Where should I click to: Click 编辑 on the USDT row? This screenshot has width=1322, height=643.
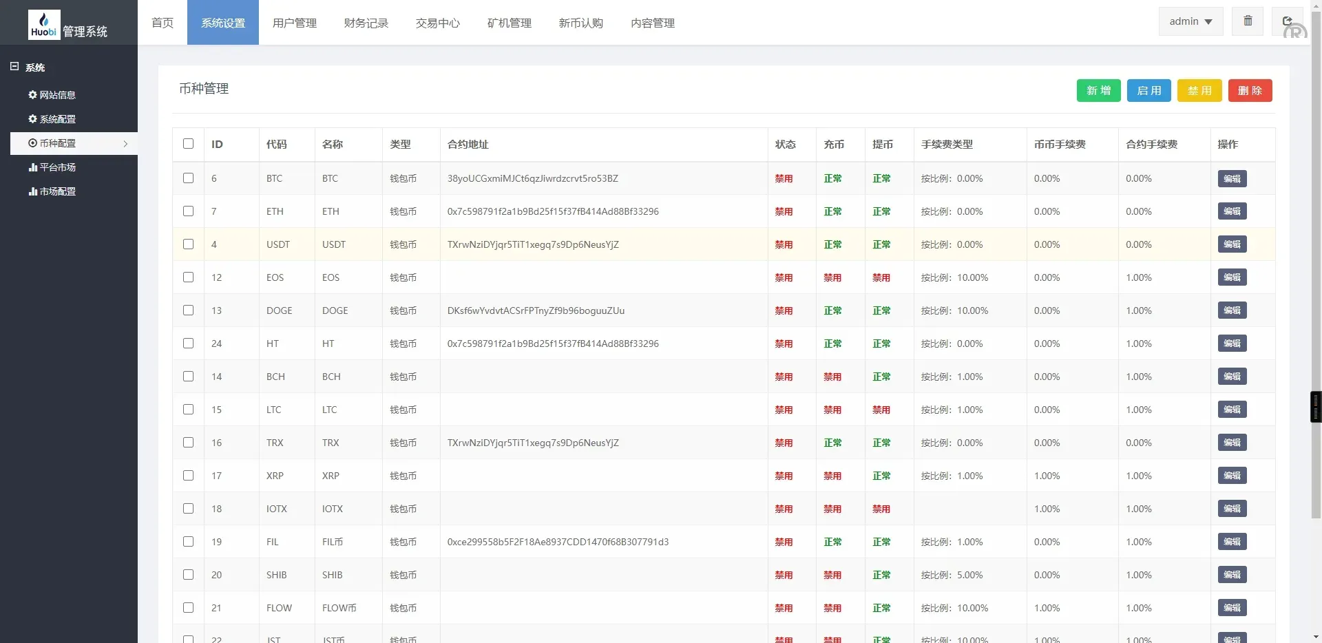click(x=1232, y=244)
